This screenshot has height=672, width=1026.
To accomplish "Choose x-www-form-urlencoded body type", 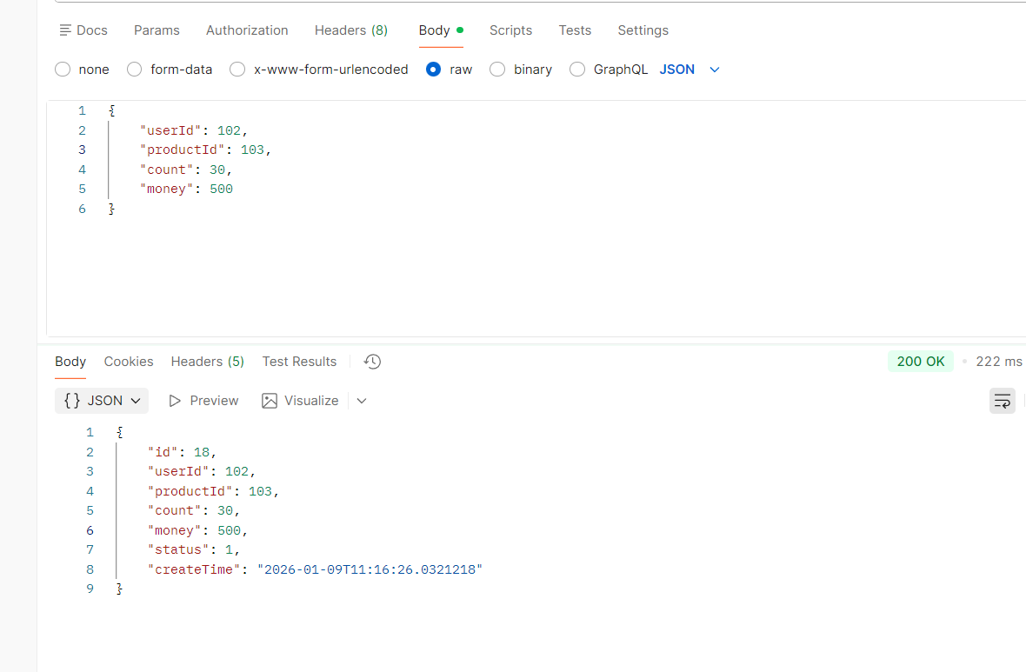I will [237, 70].
